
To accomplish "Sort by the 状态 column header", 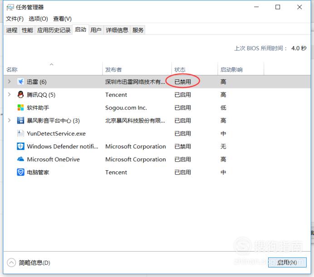I will click(x=195, y=69).
